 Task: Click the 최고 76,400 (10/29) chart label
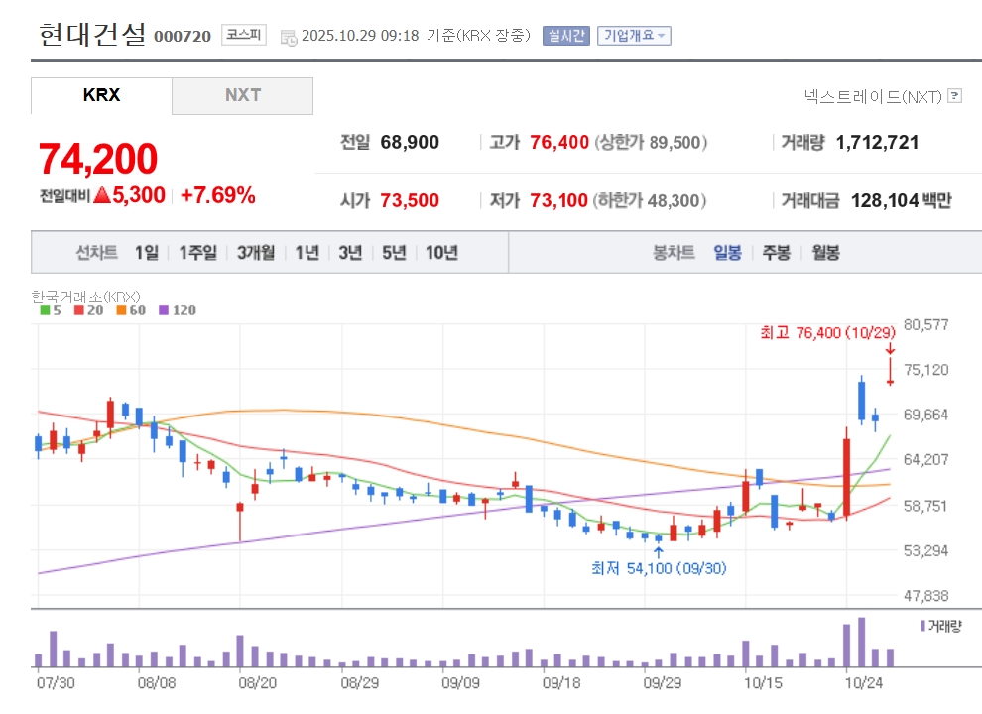[x=828, y=332]
